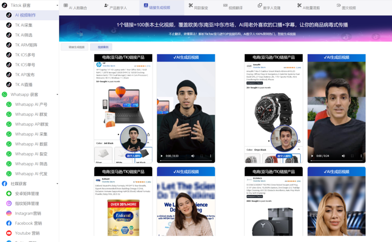This screenshot has height=242, width=392.
Task: Click the 0:33 video progress bar
Action: (x=186, y=160)
